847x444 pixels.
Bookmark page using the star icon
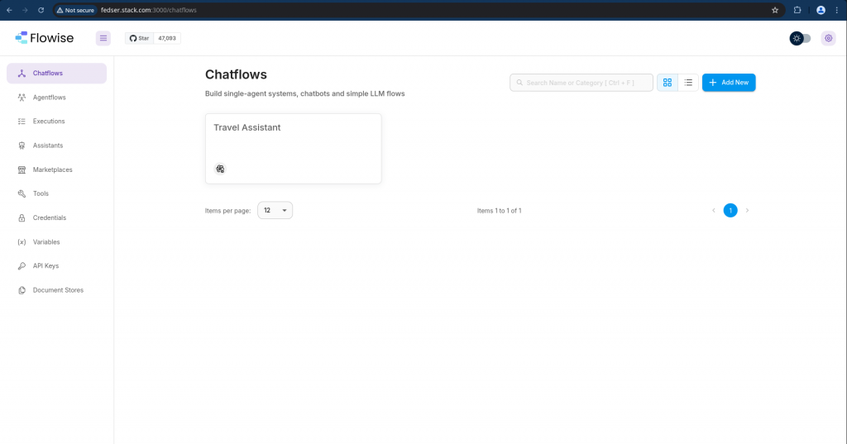[x=775, y=10]
